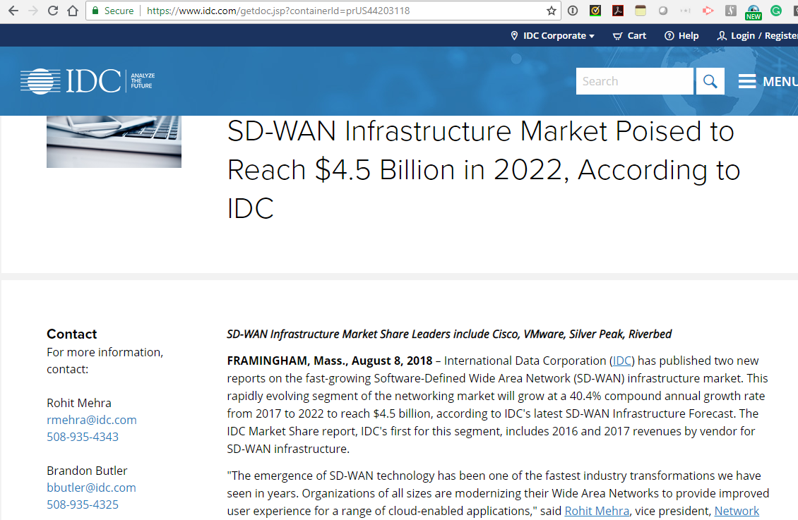Open the IDC link in paragraph
Screen dimensions: 798x520
point(622,361)
